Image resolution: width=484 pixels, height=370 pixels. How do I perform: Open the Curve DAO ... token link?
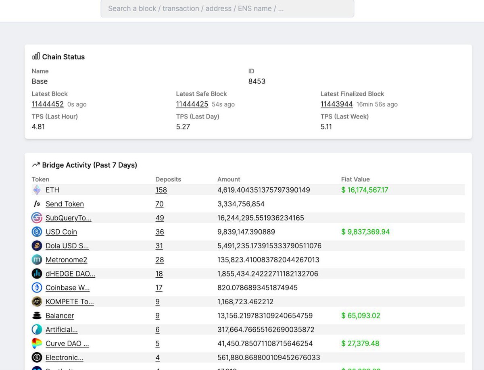coord(67,343)
